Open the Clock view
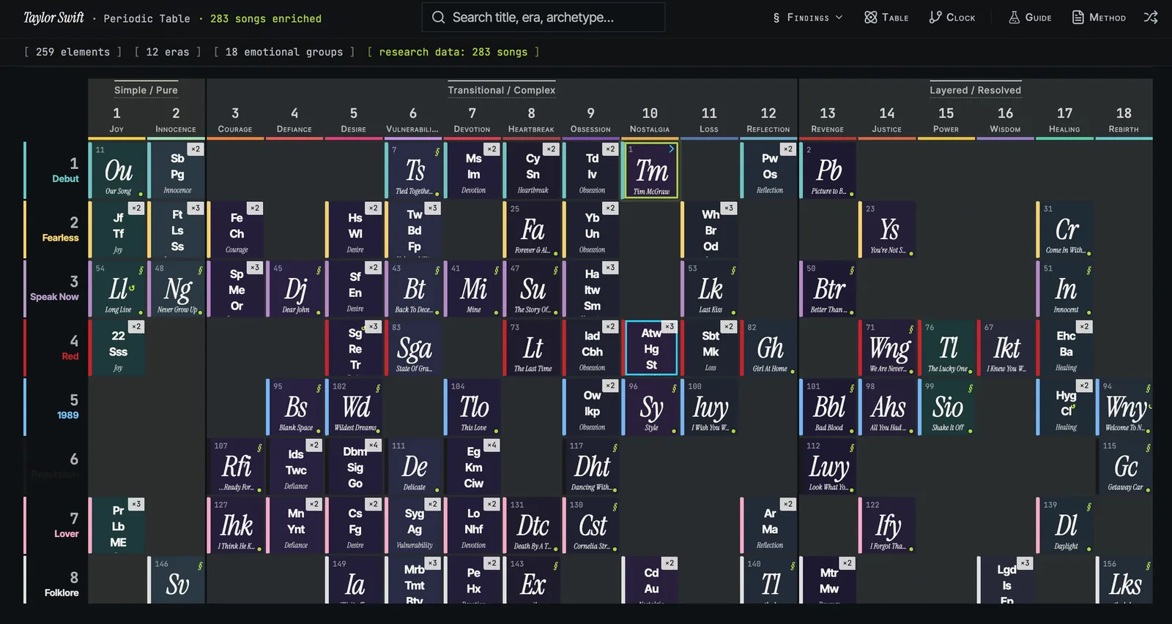Image resolution: width=1172 pixels, height=624 pixels. [x=952, y=18]
